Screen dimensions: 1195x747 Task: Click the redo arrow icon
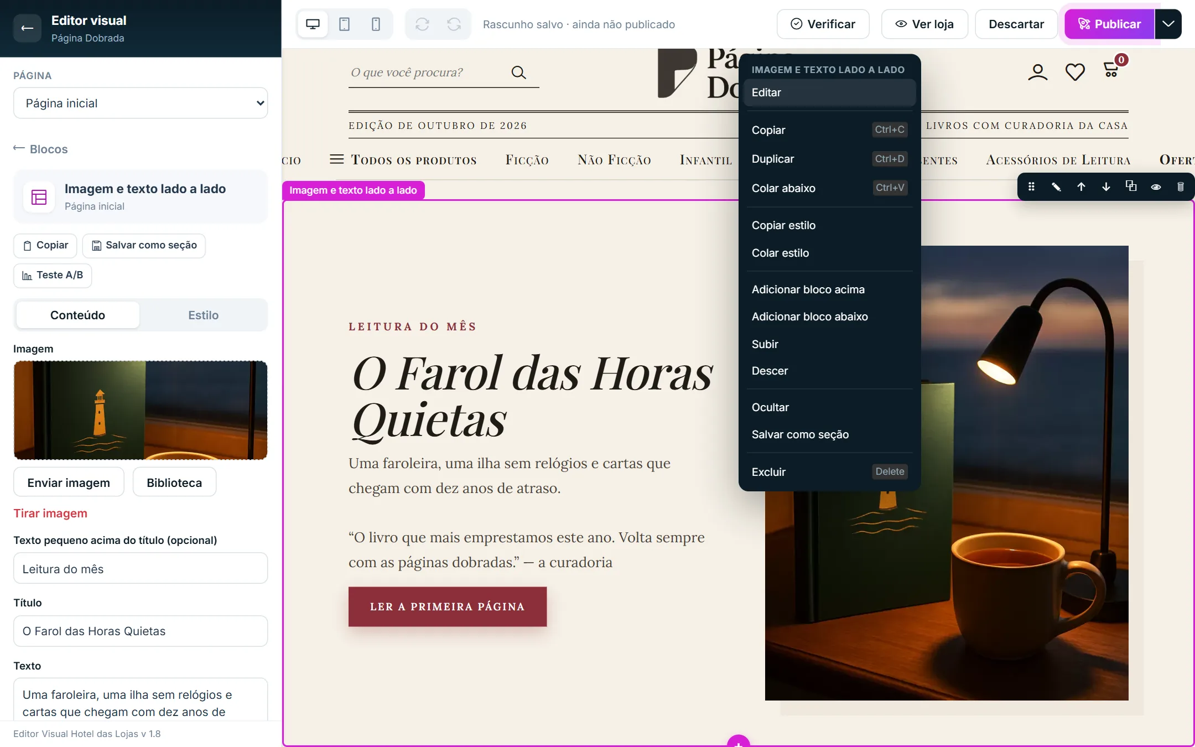click(x=454, y=24)
